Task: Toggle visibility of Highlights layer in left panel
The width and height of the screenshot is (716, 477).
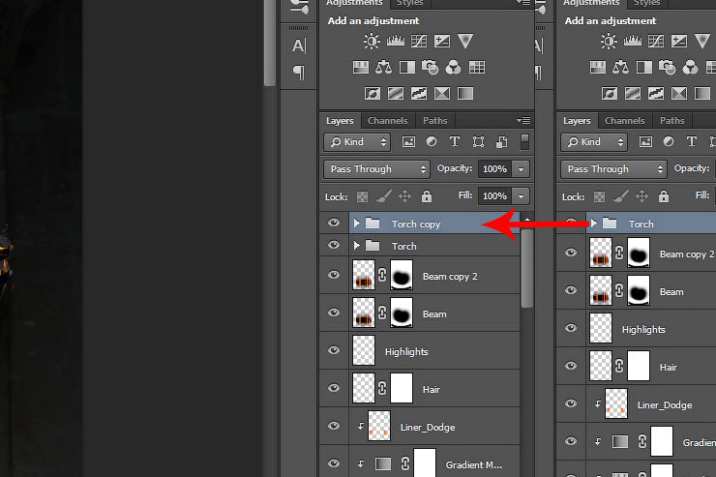Action: point(334,351)
